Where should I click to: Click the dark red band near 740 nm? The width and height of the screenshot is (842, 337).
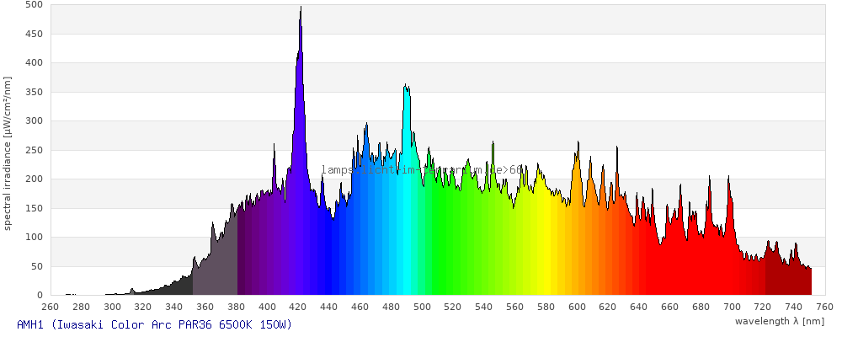click(794, 278)
